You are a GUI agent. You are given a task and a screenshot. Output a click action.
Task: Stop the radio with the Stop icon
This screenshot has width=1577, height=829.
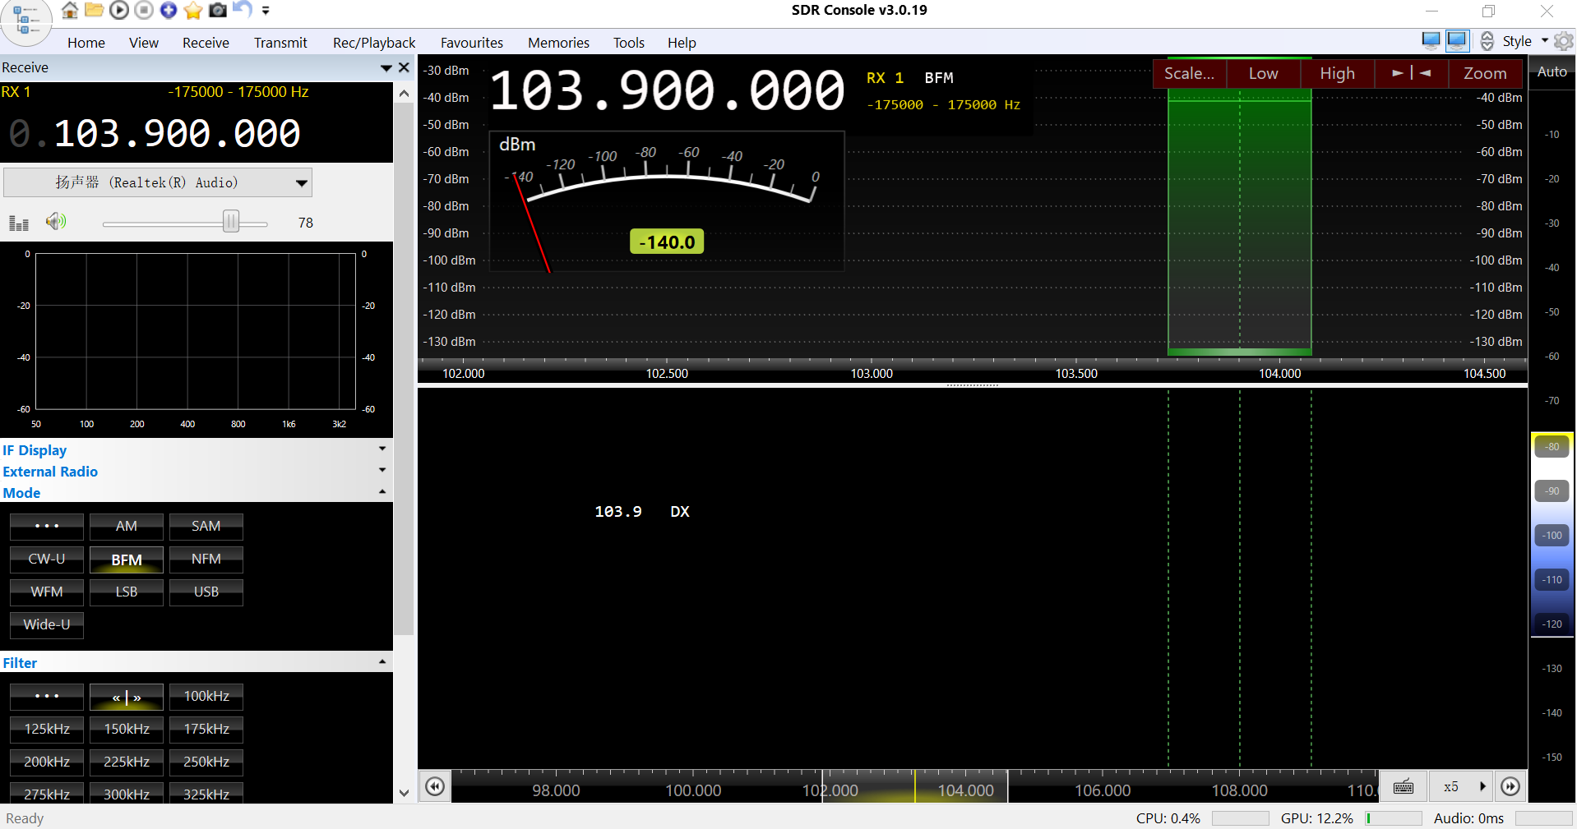[143, 11]
